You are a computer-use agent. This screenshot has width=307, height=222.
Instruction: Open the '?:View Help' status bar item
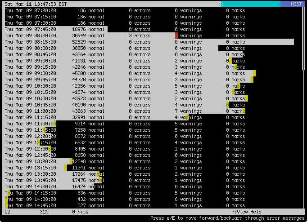tap(246, 212)
